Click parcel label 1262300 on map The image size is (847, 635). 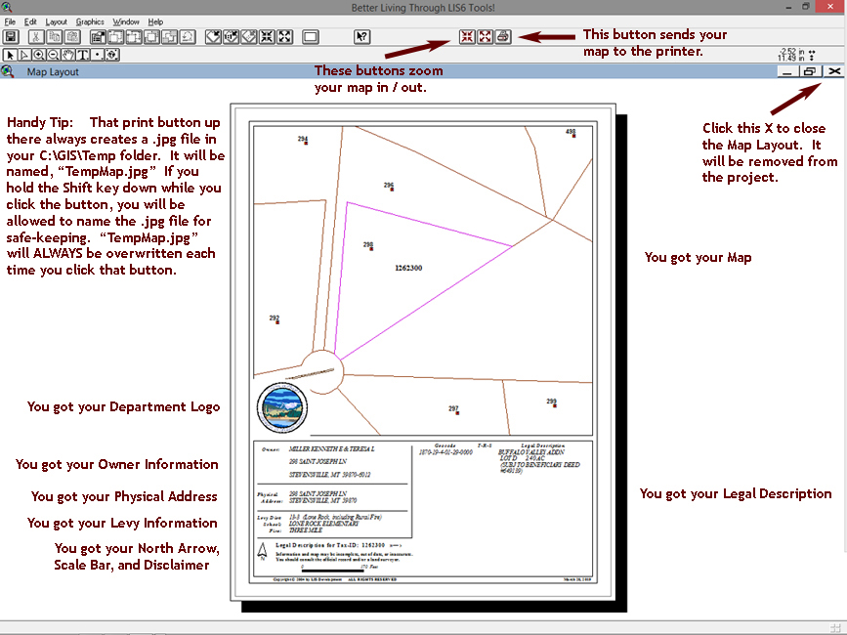click(408, 268)
